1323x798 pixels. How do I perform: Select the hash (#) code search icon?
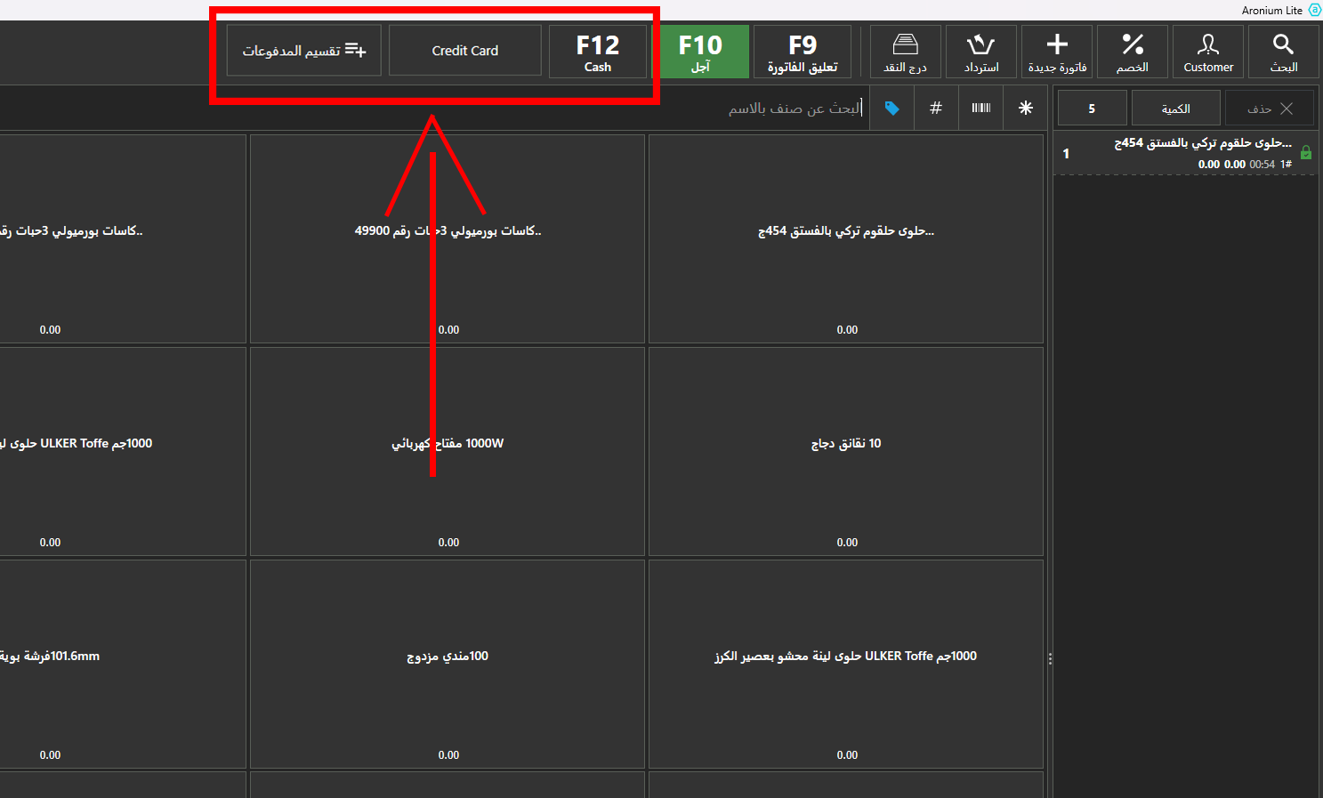coord(936,109)
